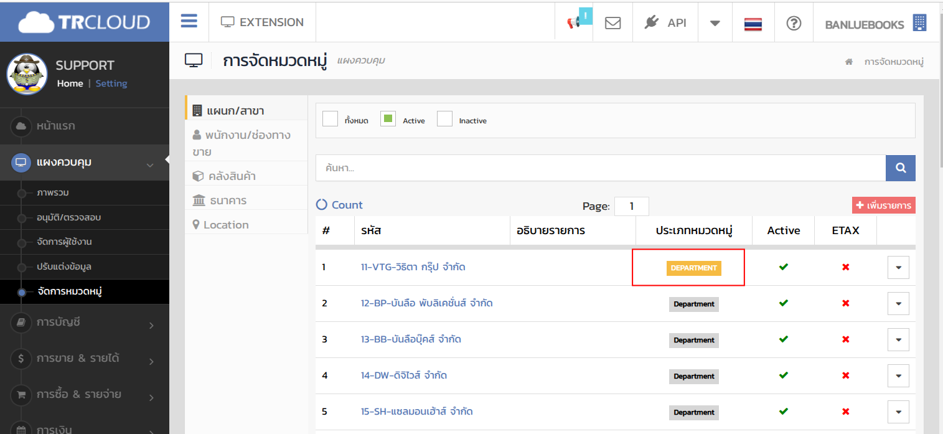The height and width of the screenshot is (434, 943).
Task: Open the help question mark icon
Action: pos(793,23)
